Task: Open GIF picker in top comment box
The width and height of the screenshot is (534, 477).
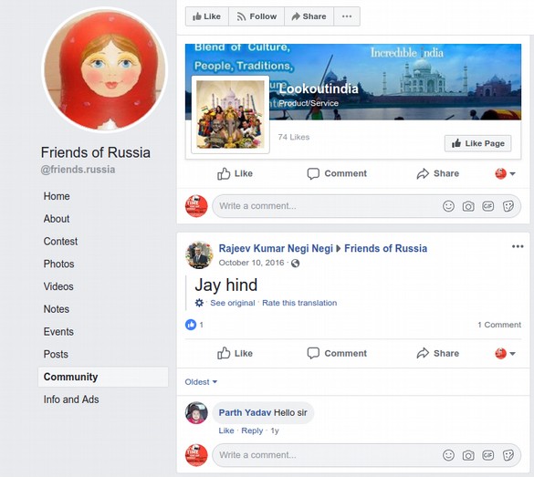Action: [488, 206]
